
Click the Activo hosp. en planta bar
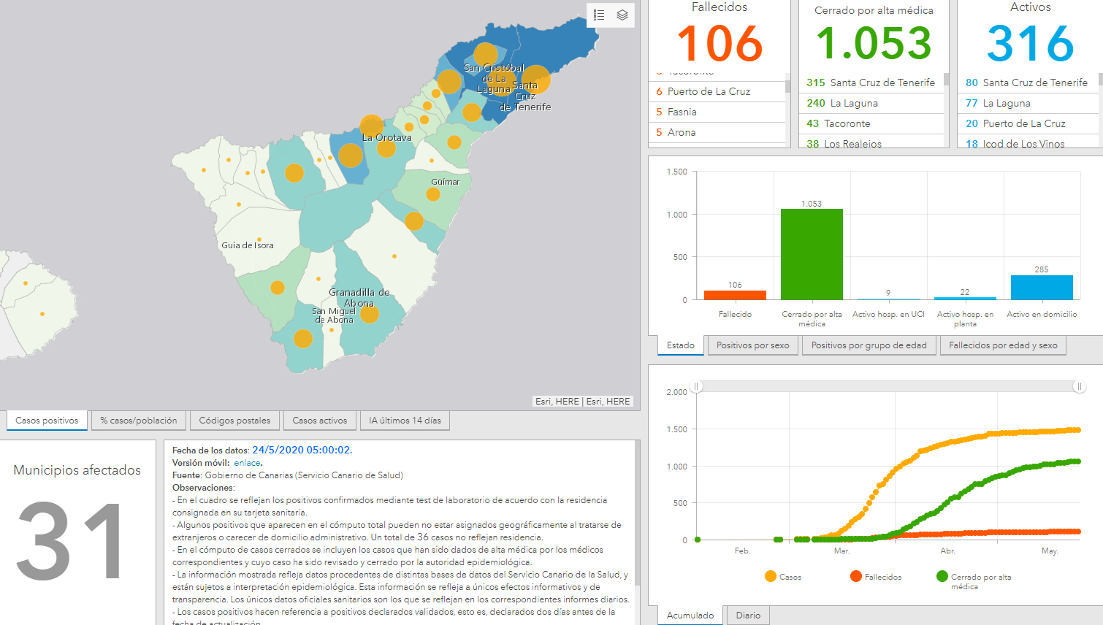point(965,299)
